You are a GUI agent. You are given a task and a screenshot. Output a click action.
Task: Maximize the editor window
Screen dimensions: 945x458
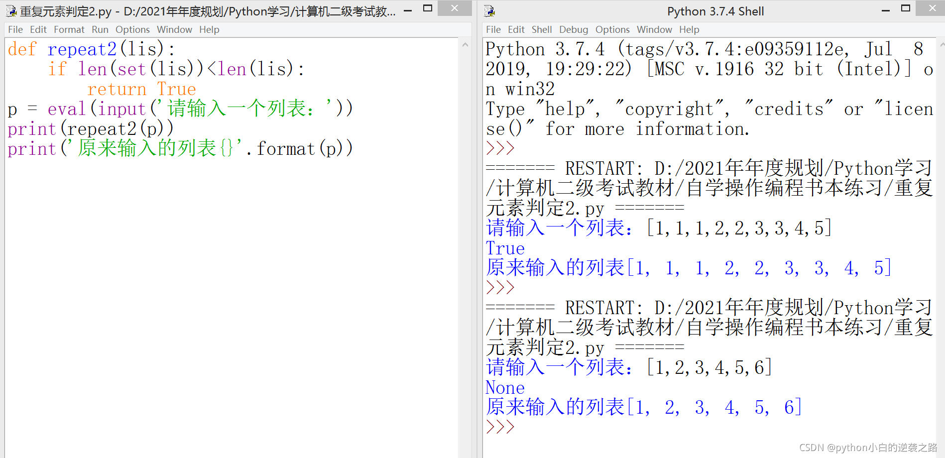(x=427, y=8)
